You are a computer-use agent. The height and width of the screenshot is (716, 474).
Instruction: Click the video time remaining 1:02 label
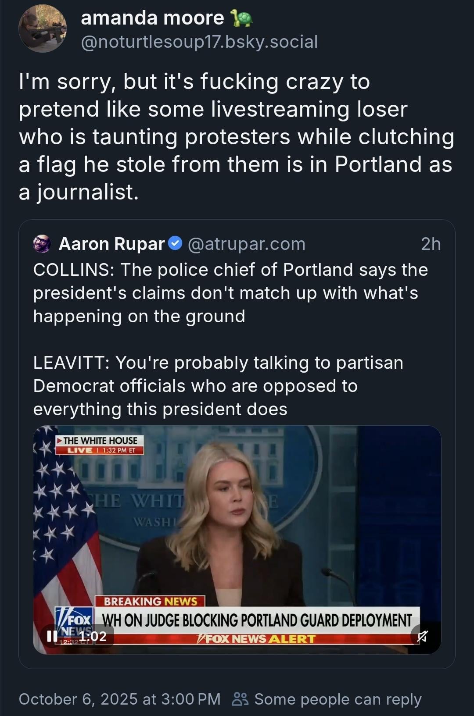tap(93, 636)
